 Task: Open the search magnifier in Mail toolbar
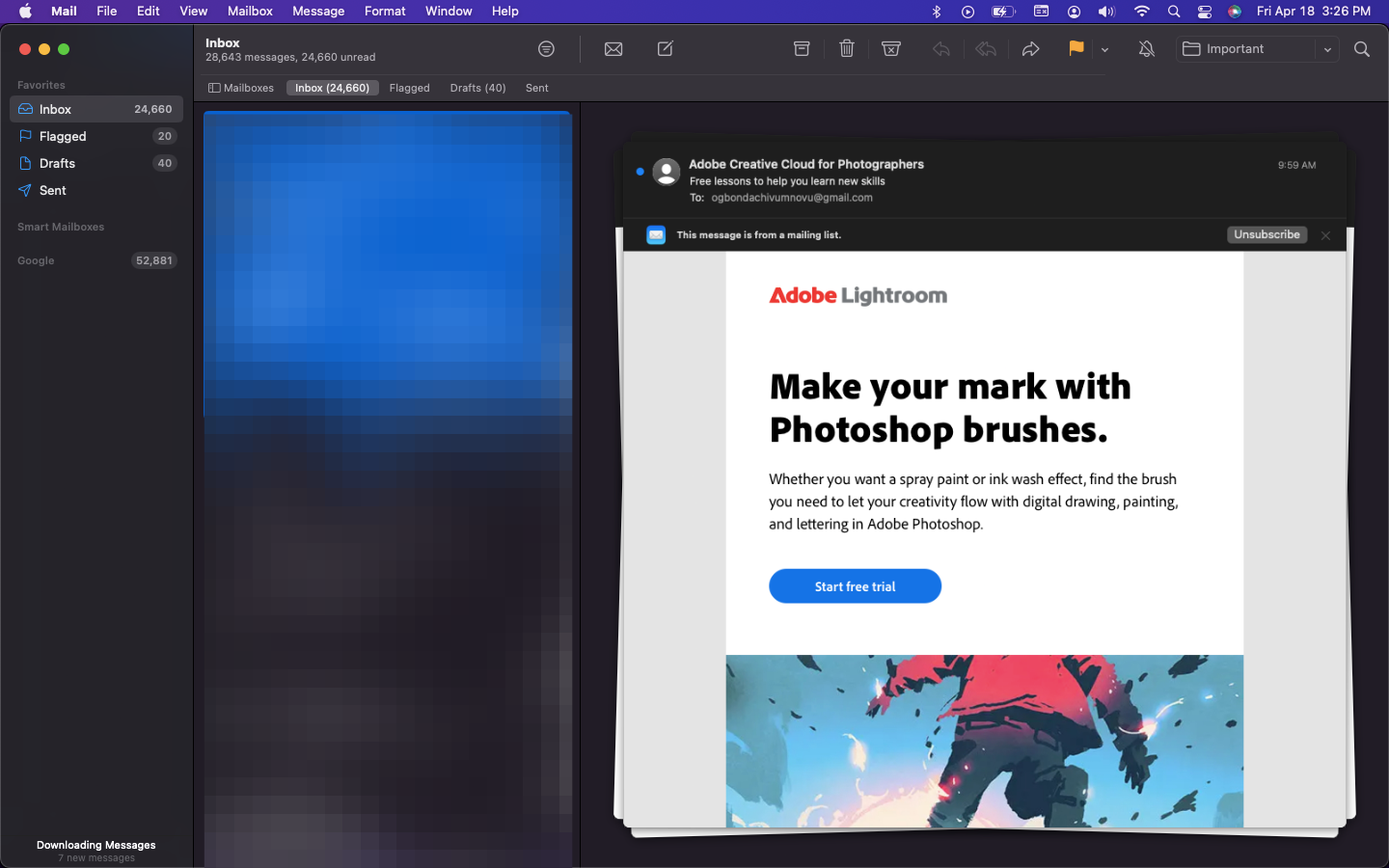[x=1361, y=49]
